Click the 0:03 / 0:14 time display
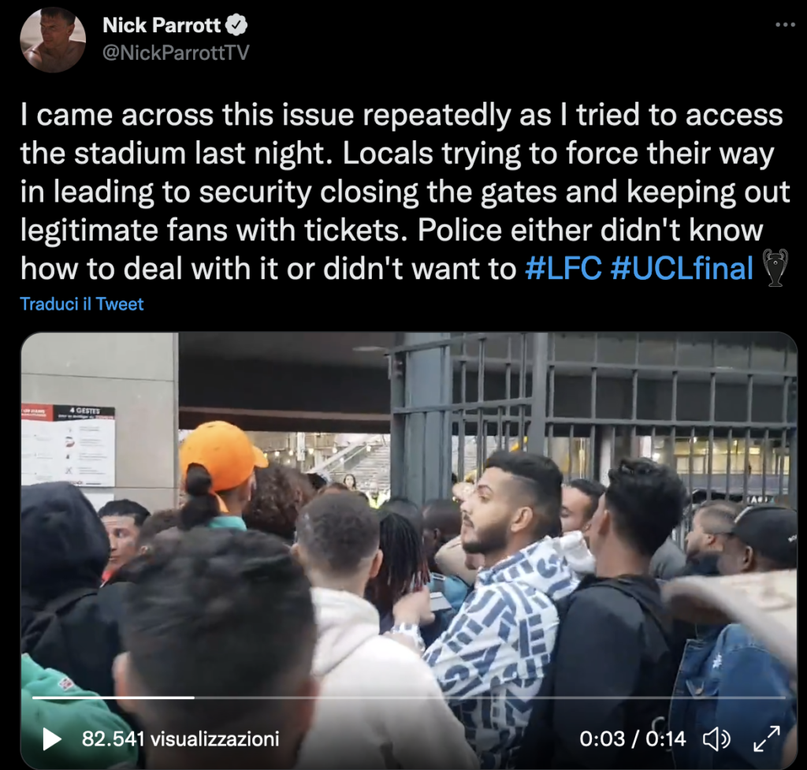 click(633, 739)
